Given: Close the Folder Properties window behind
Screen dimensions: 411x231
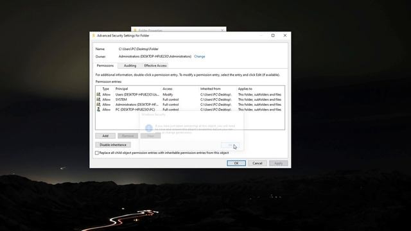Looking at the screenshot, I should click(222, 30).
